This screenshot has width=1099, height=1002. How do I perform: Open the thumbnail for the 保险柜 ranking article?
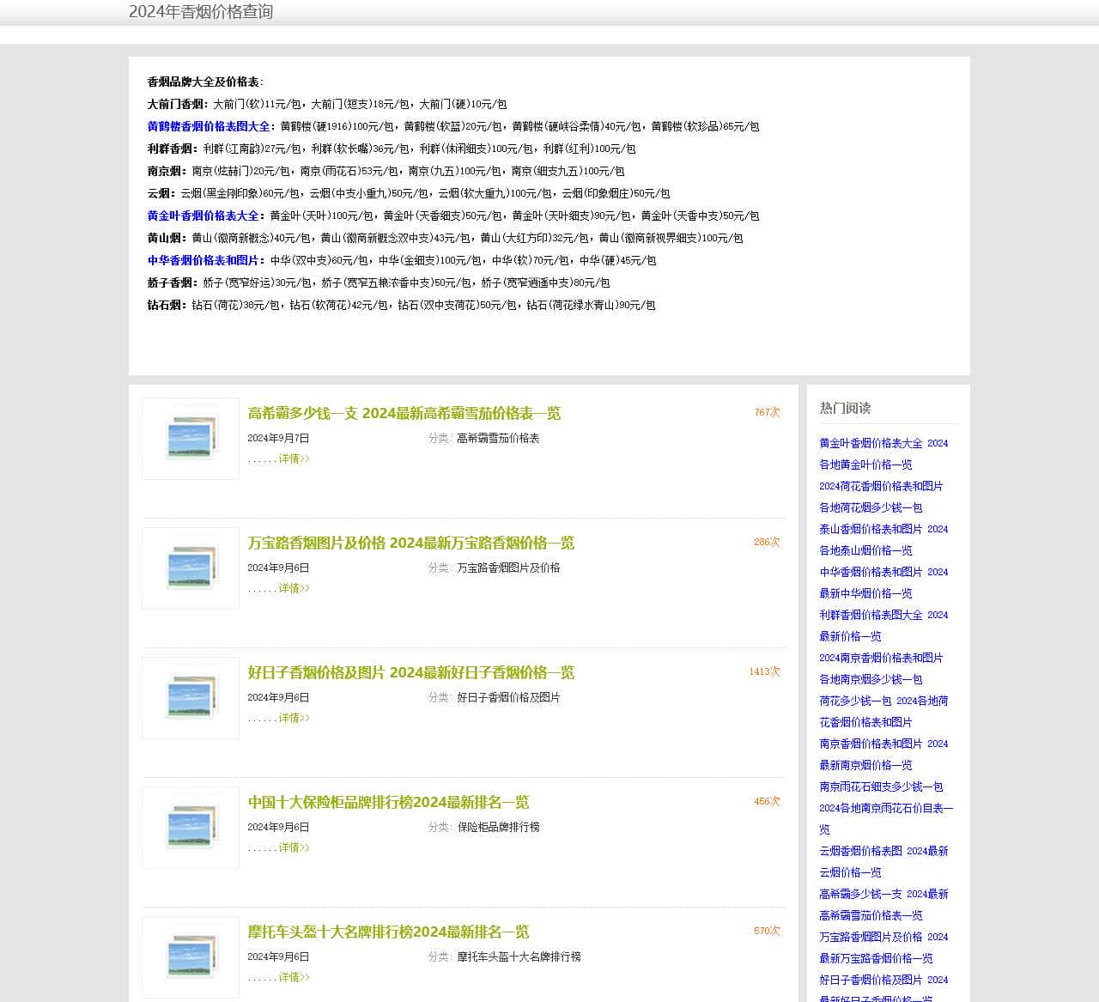coord(191,828)
